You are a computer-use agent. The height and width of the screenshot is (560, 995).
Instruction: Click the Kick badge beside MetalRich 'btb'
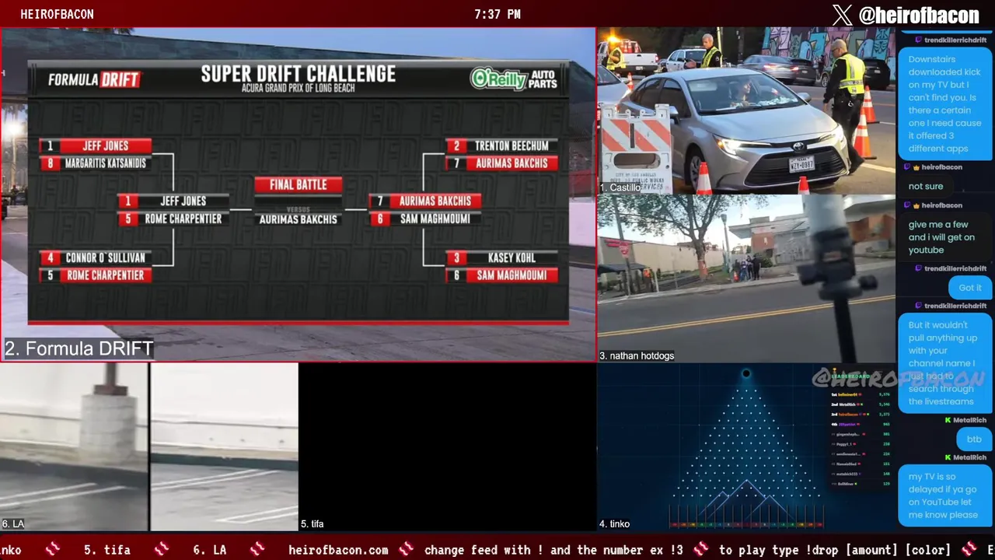click(x=948, y=420)
